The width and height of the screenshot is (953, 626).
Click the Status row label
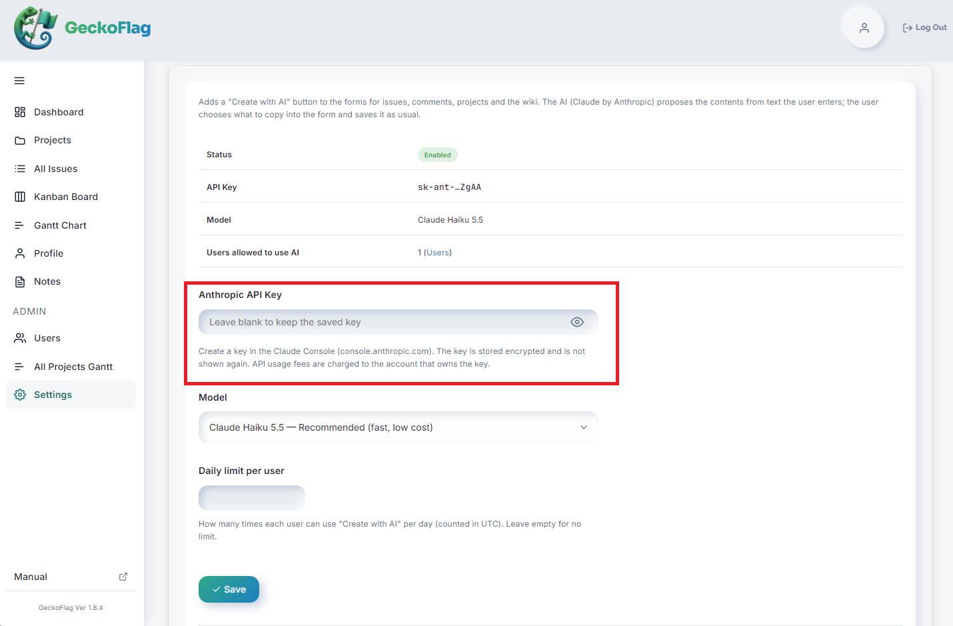pos(219,155)
